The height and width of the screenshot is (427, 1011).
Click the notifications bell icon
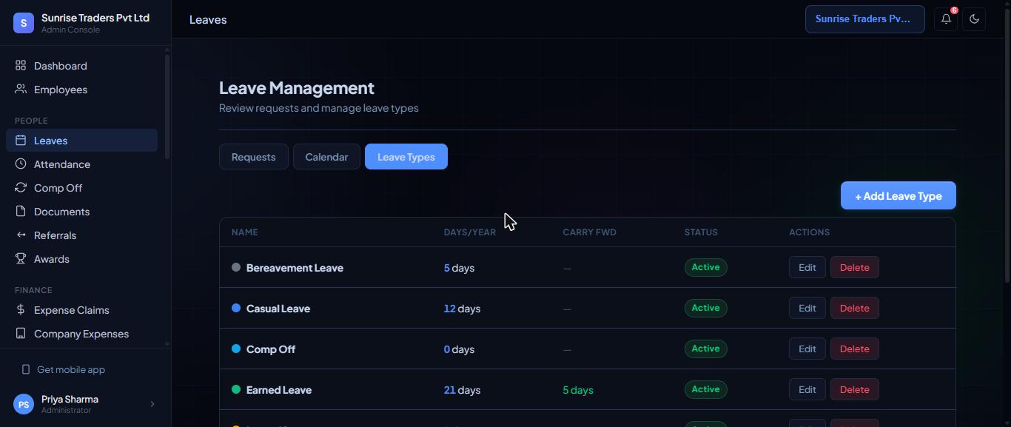tap(946, 19)
